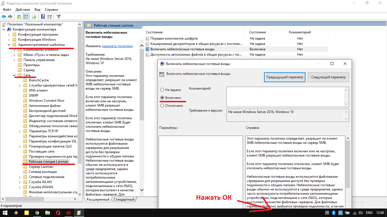Collapse the 'Сеть' tree node
The height and width of the screenshot is (217, 387).
tap(14, 75)
